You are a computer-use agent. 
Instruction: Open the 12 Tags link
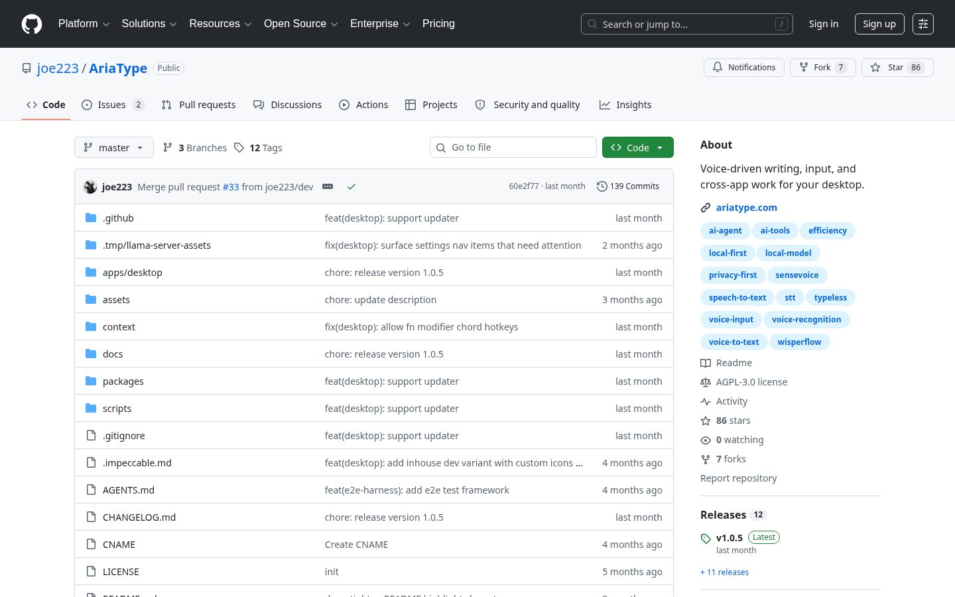click(x=258, y=147)
